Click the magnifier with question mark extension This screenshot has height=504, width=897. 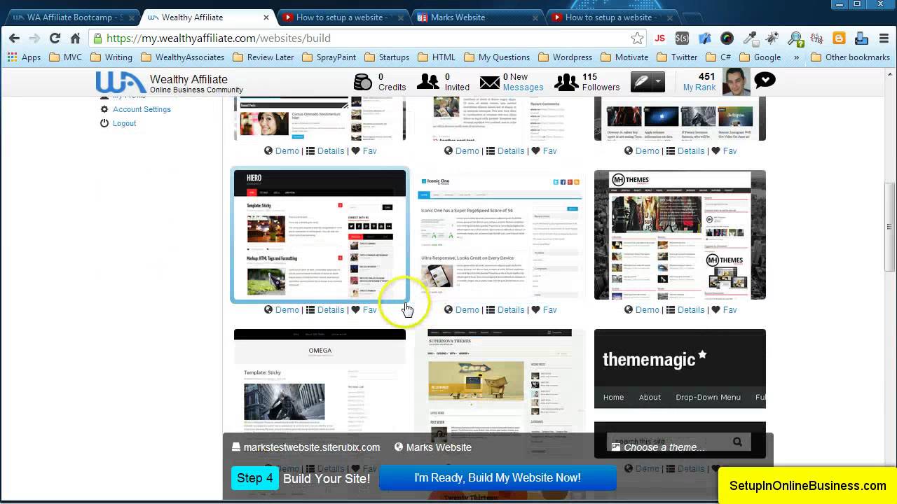(x=795, y=38)
